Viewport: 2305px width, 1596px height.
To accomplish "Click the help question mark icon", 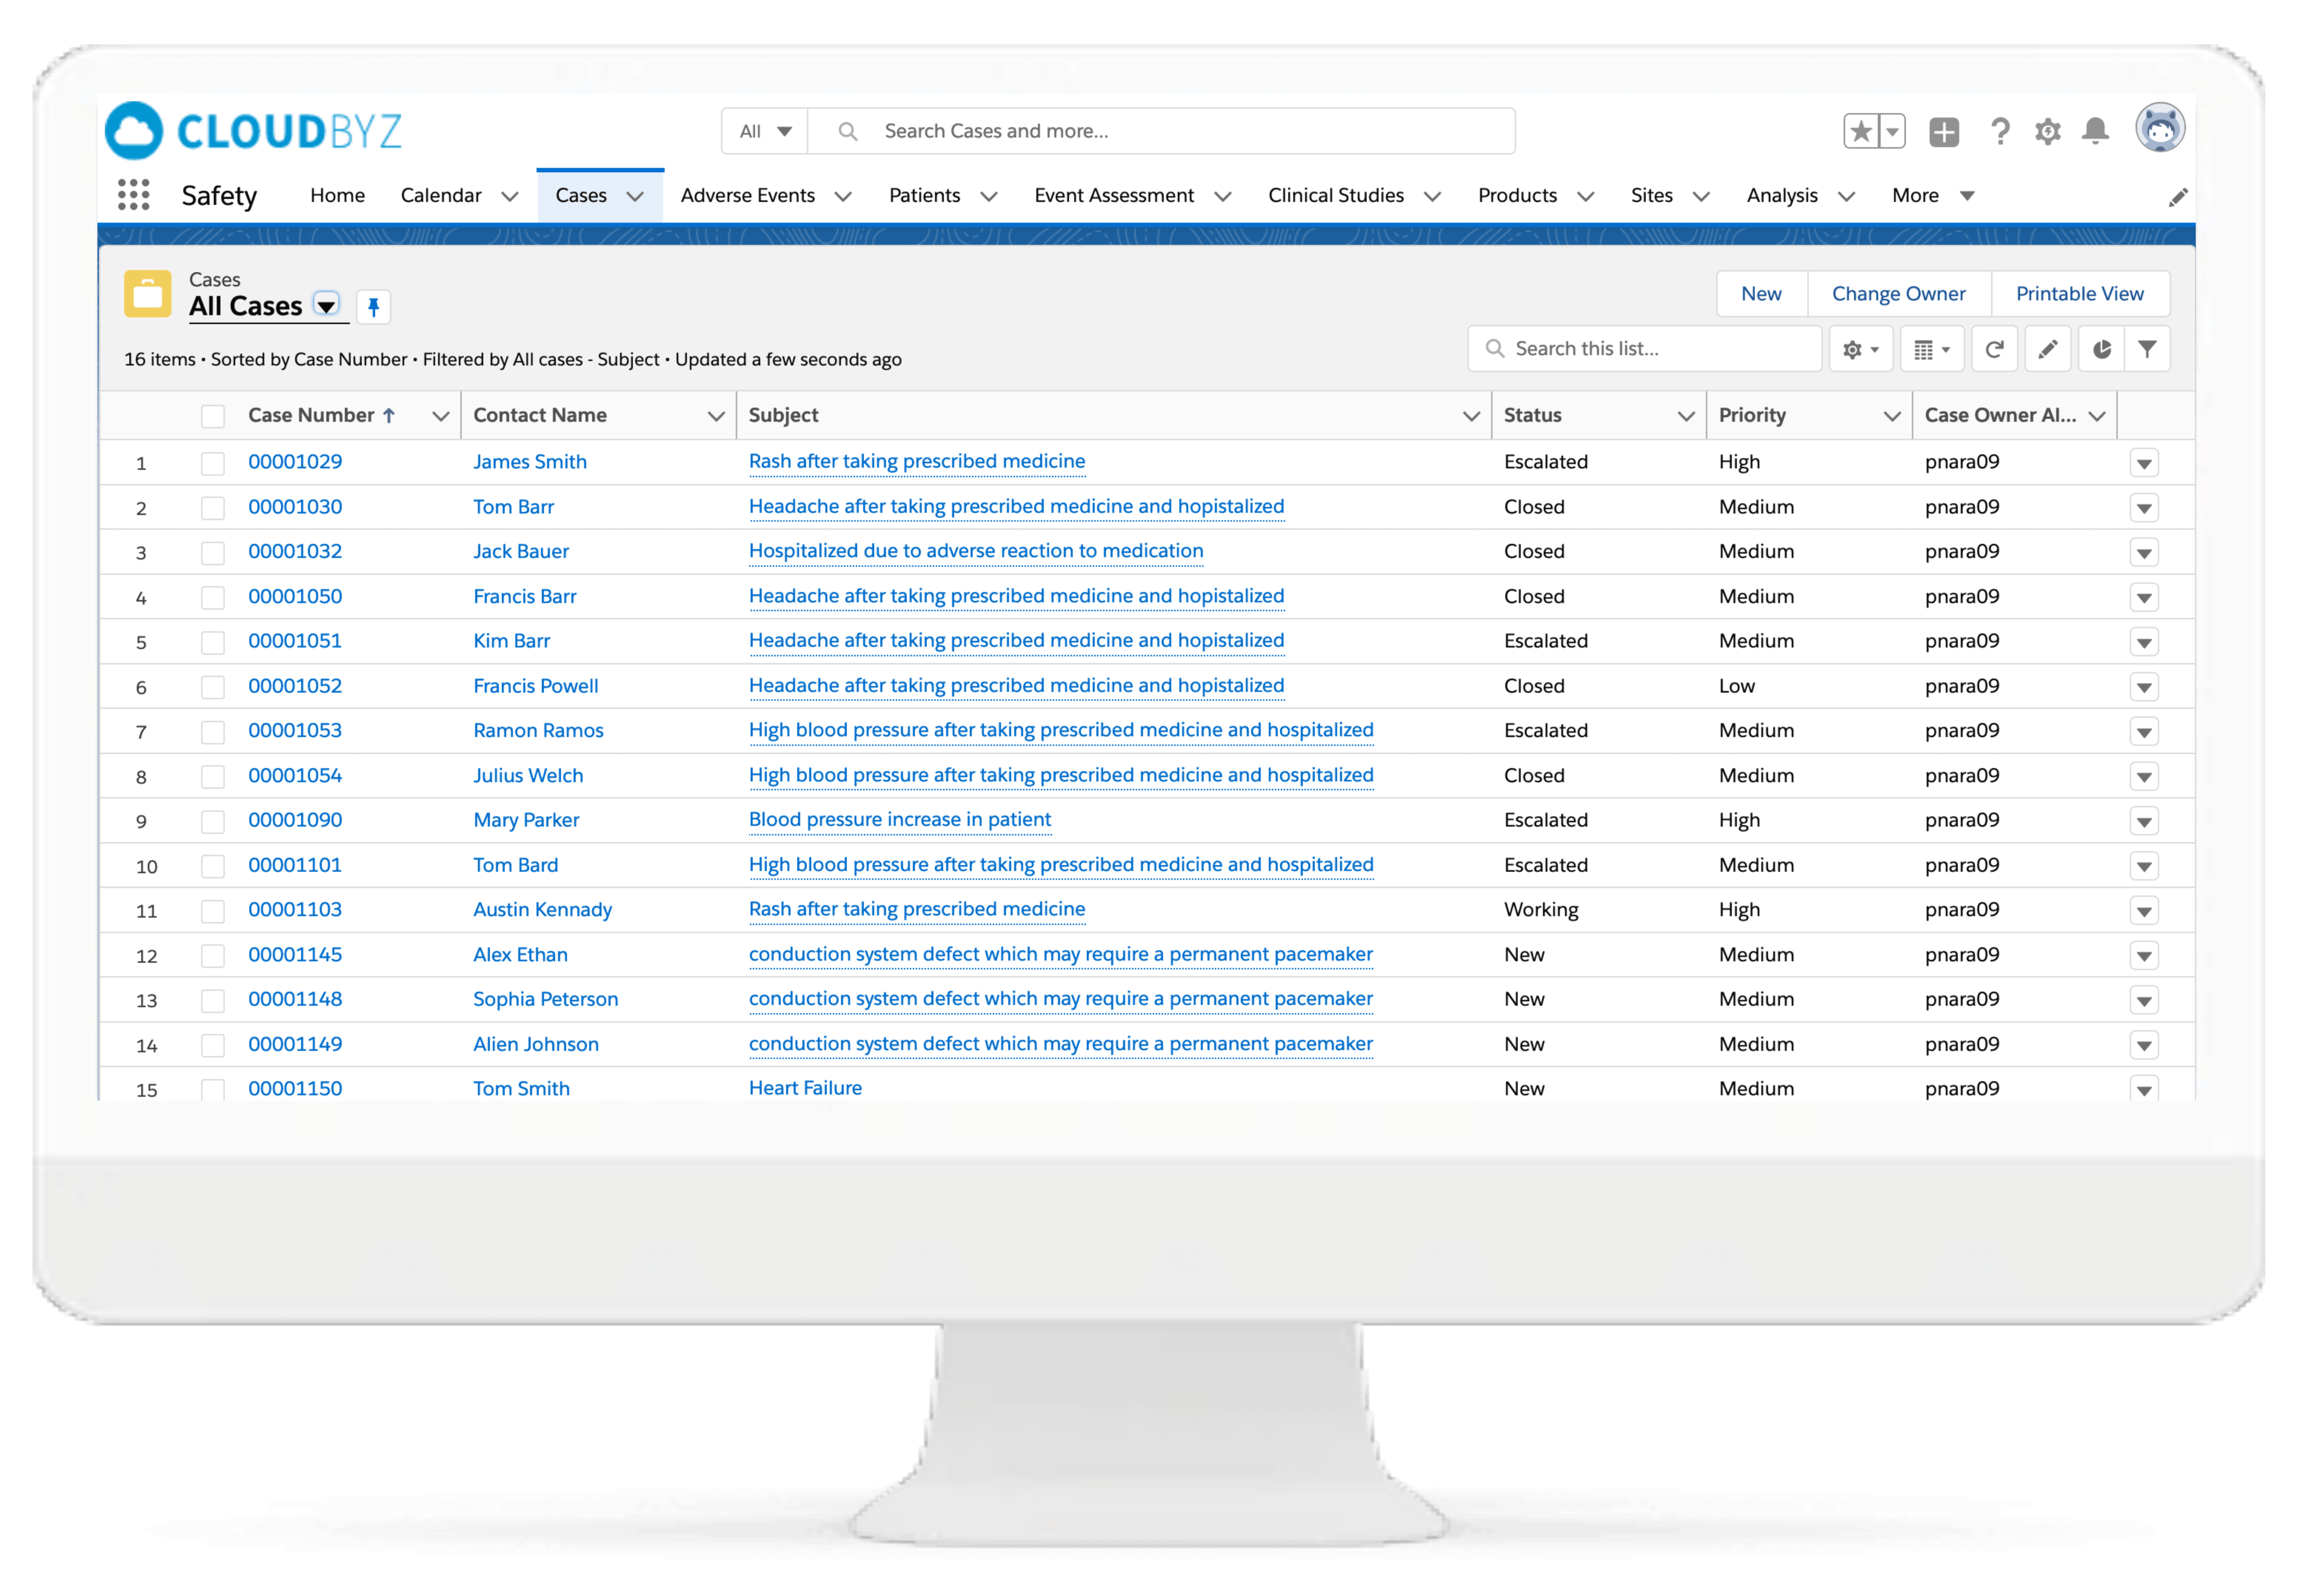I will pyautogui.click(x=1999, y=131).
